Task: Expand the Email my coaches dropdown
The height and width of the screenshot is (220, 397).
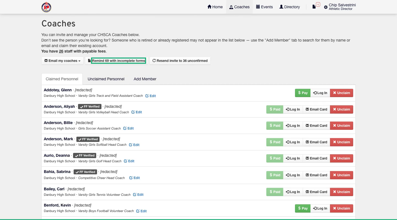Action: click(62, 61)
